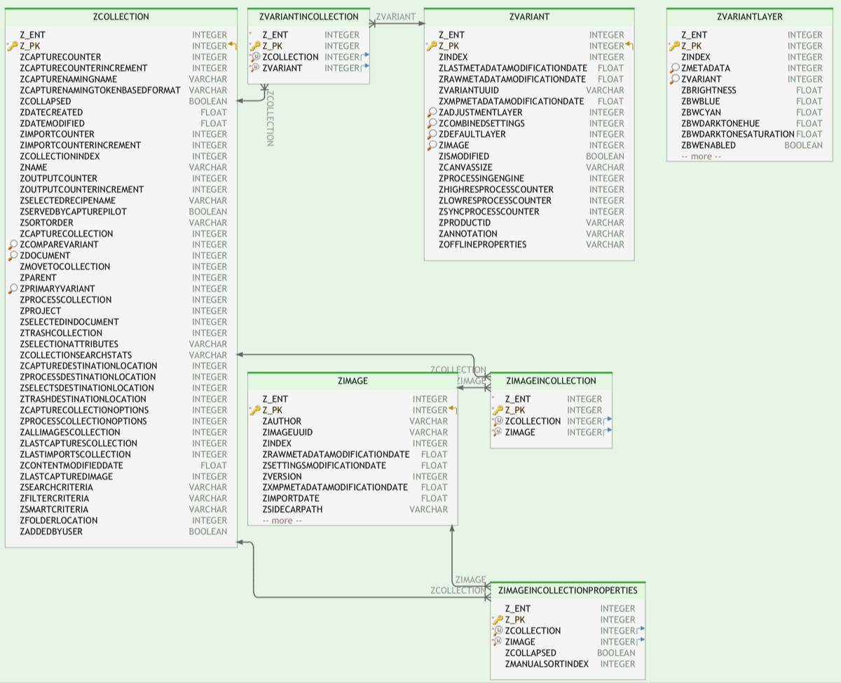The width and height of the screenshot is (841, 683).
Task: Click the primary key icon in ZCOLLECTION table
Action: tap(12, 46)
